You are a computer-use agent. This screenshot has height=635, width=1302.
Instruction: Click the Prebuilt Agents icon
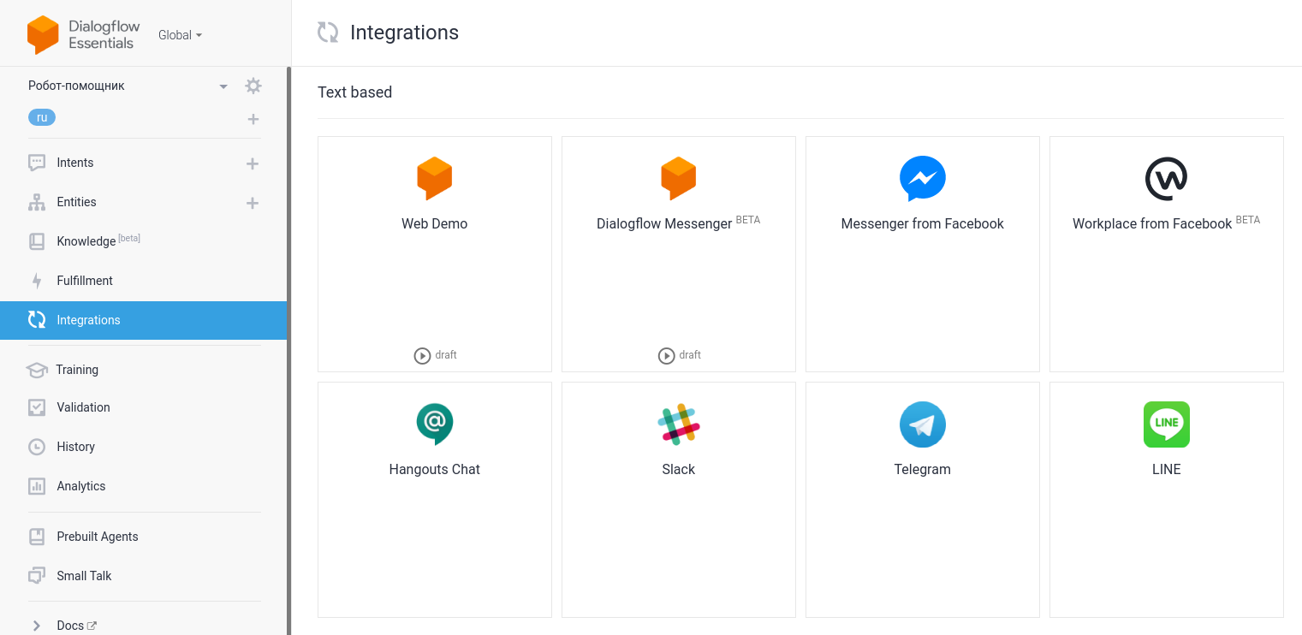37,537
